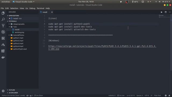Open the Azure view in activity bar

(x=3, y=45)
